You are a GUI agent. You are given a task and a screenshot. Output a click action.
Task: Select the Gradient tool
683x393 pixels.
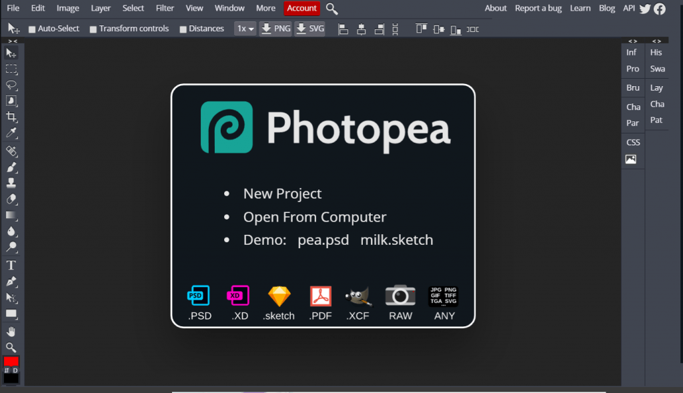pos(11,216)
